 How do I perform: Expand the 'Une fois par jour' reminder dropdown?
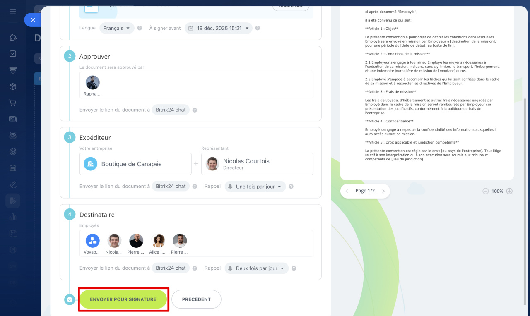click(x=255, y=187)
